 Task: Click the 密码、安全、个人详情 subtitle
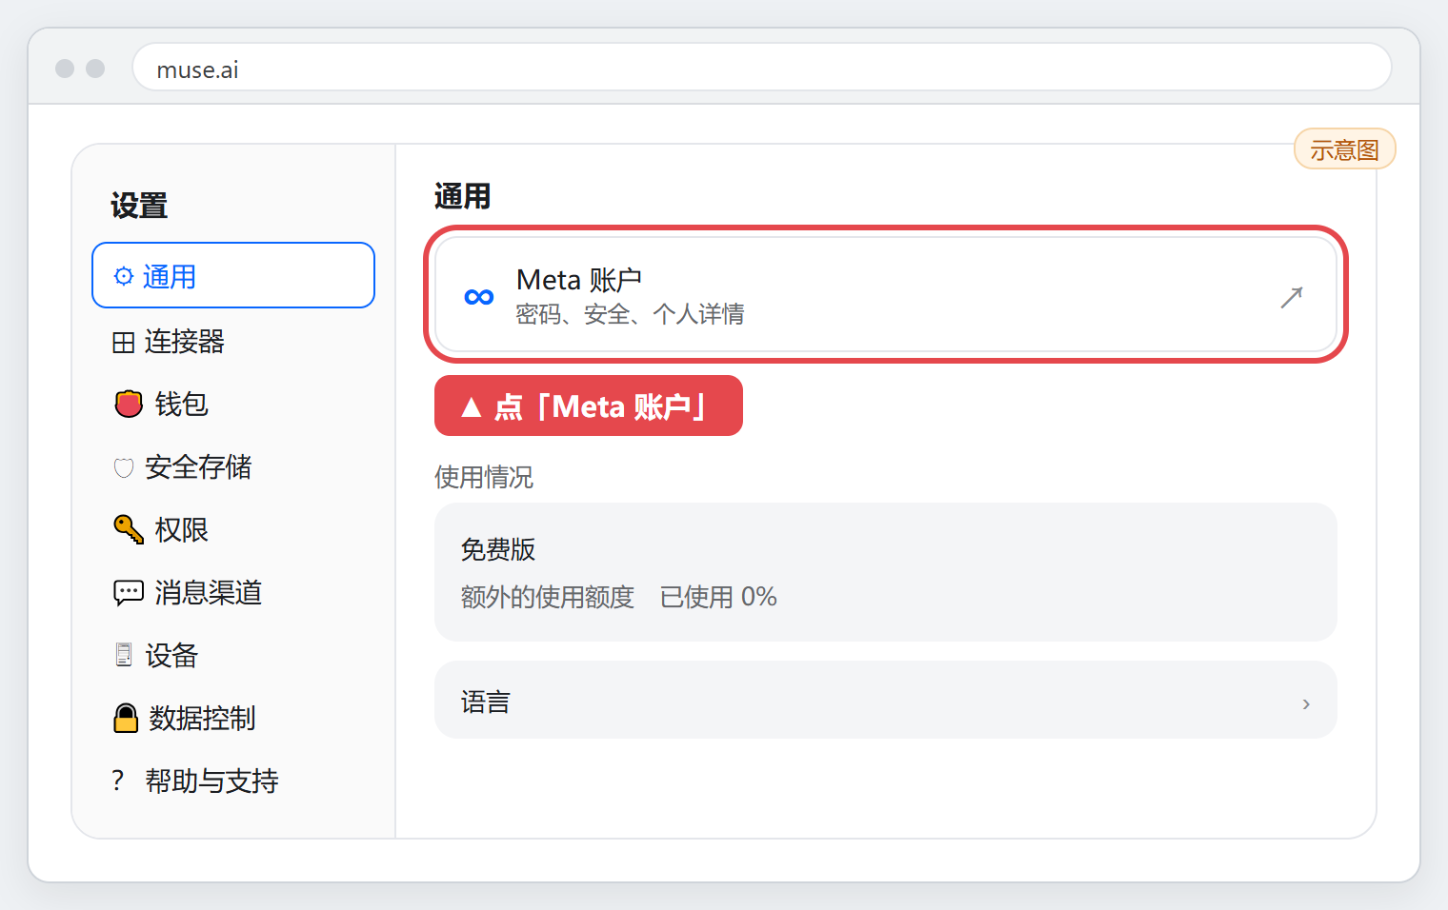pyautogui.click(x=631, y=314)
